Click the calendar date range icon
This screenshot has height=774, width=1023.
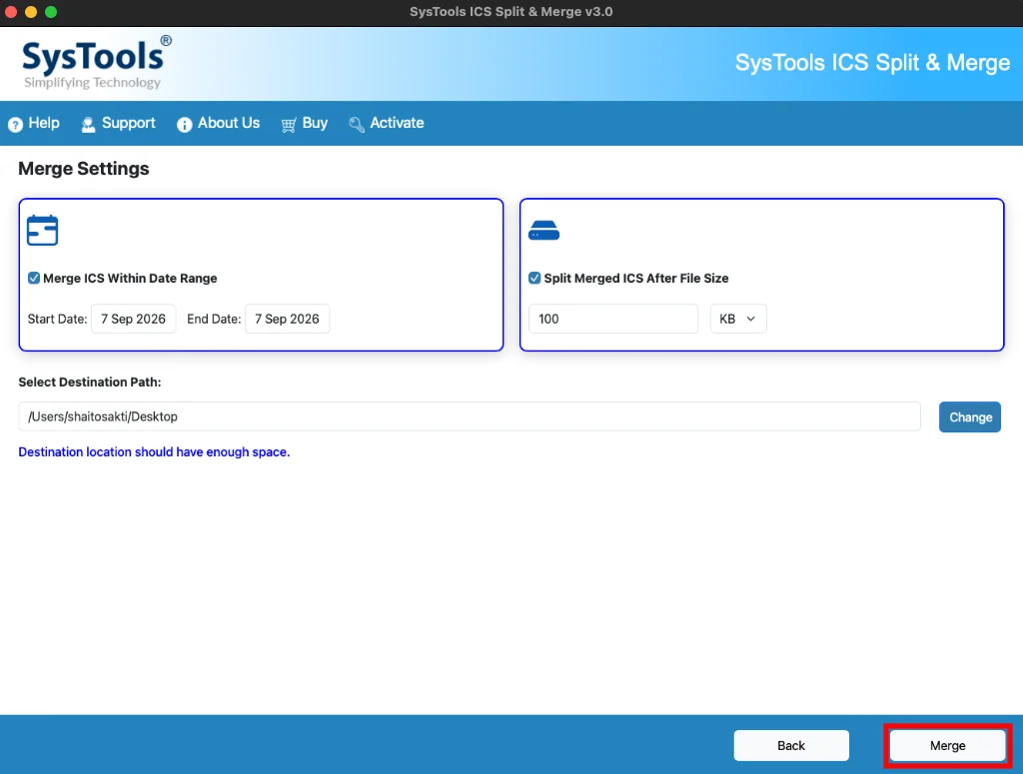(x=42, y=230)
